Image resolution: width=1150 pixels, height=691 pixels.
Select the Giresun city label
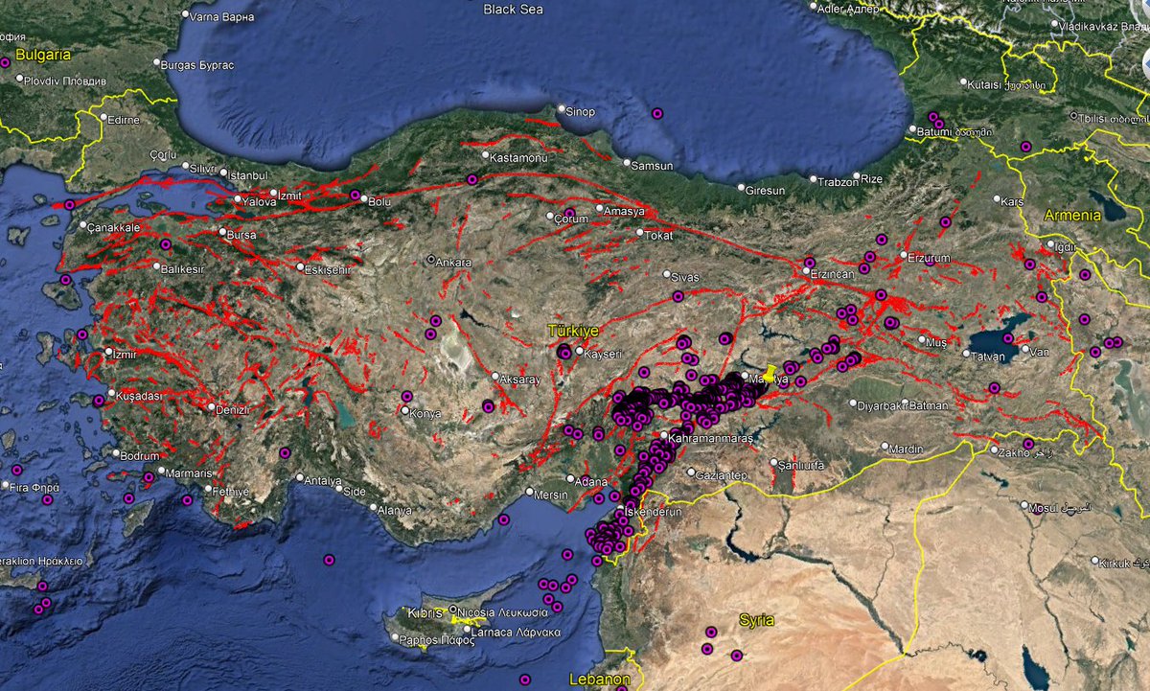point(767,191)
